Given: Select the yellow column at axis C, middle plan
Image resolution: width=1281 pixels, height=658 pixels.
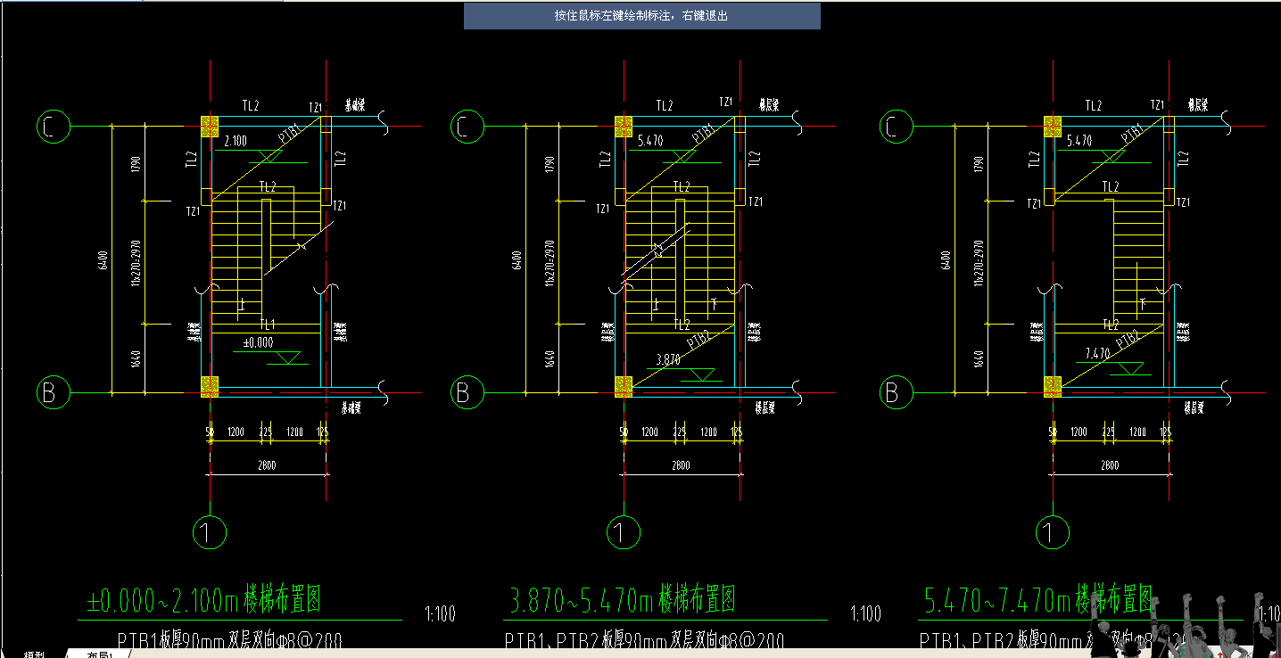Looking at the screenshot, I should click(624, 126).
